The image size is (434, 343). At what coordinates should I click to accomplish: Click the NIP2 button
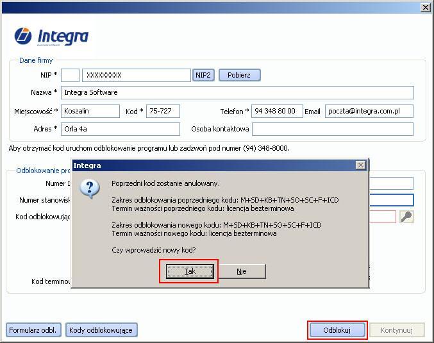coord(203,75)
